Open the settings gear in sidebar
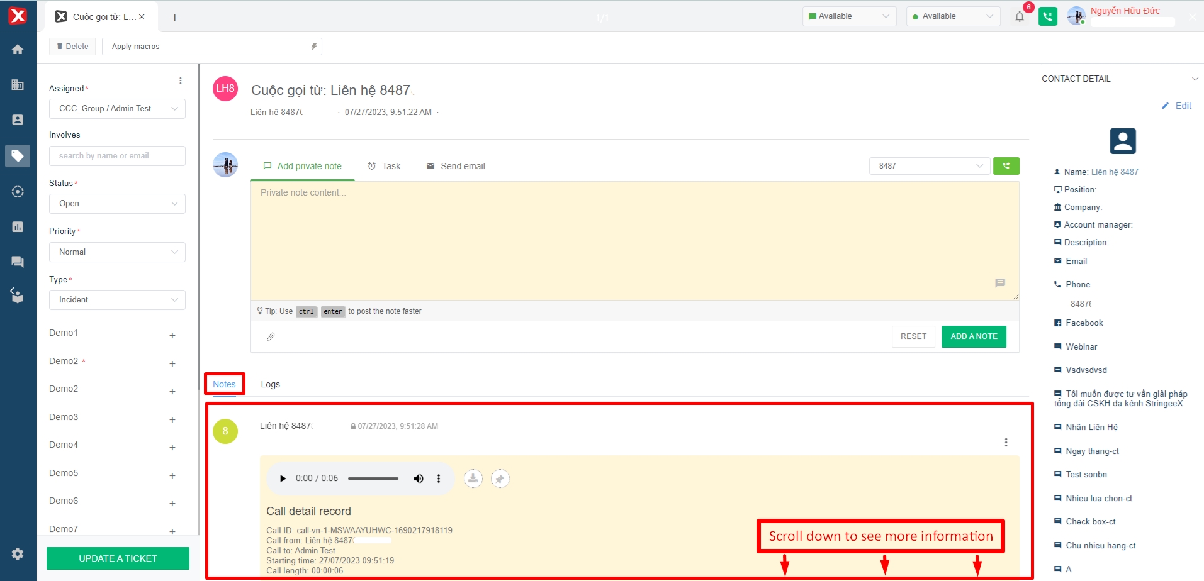1204x581 pixels. pyautogui.click(x=18, y=554)
